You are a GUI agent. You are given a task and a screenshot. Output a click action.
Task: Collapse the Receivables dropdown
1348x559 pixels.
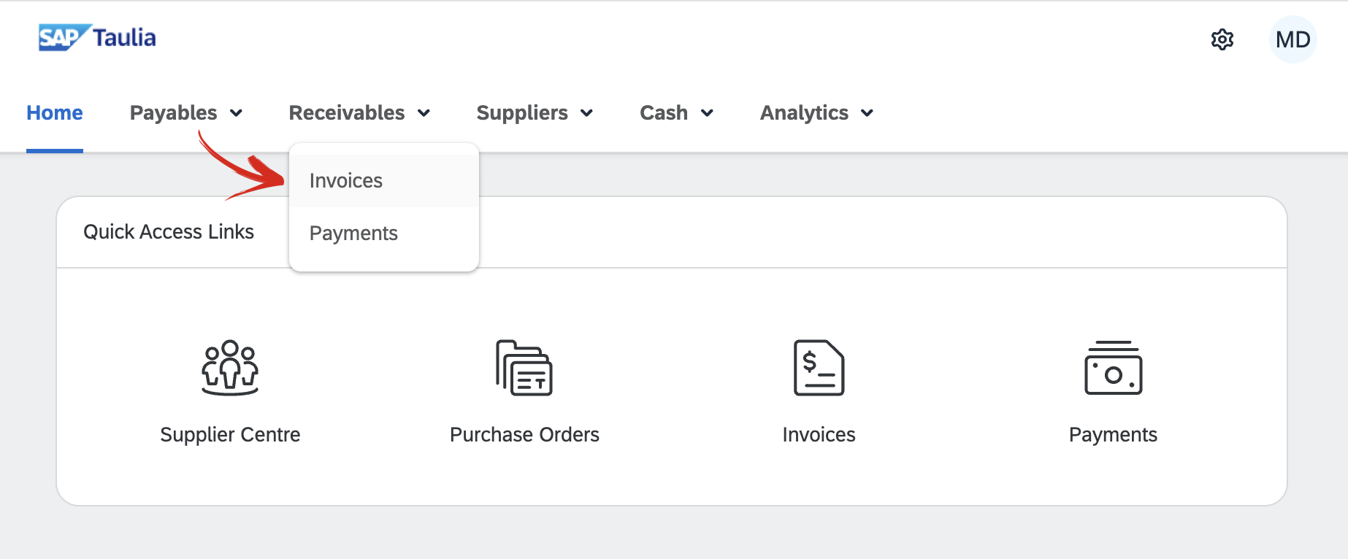(359, 112)
